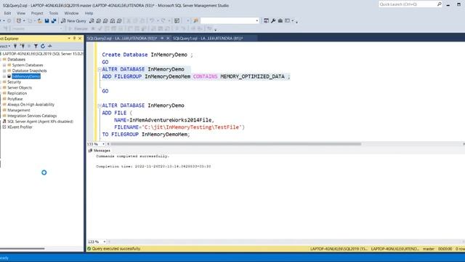
Task: Open the Tools menu
Action: pyautogui.click(x=54, y=13)
